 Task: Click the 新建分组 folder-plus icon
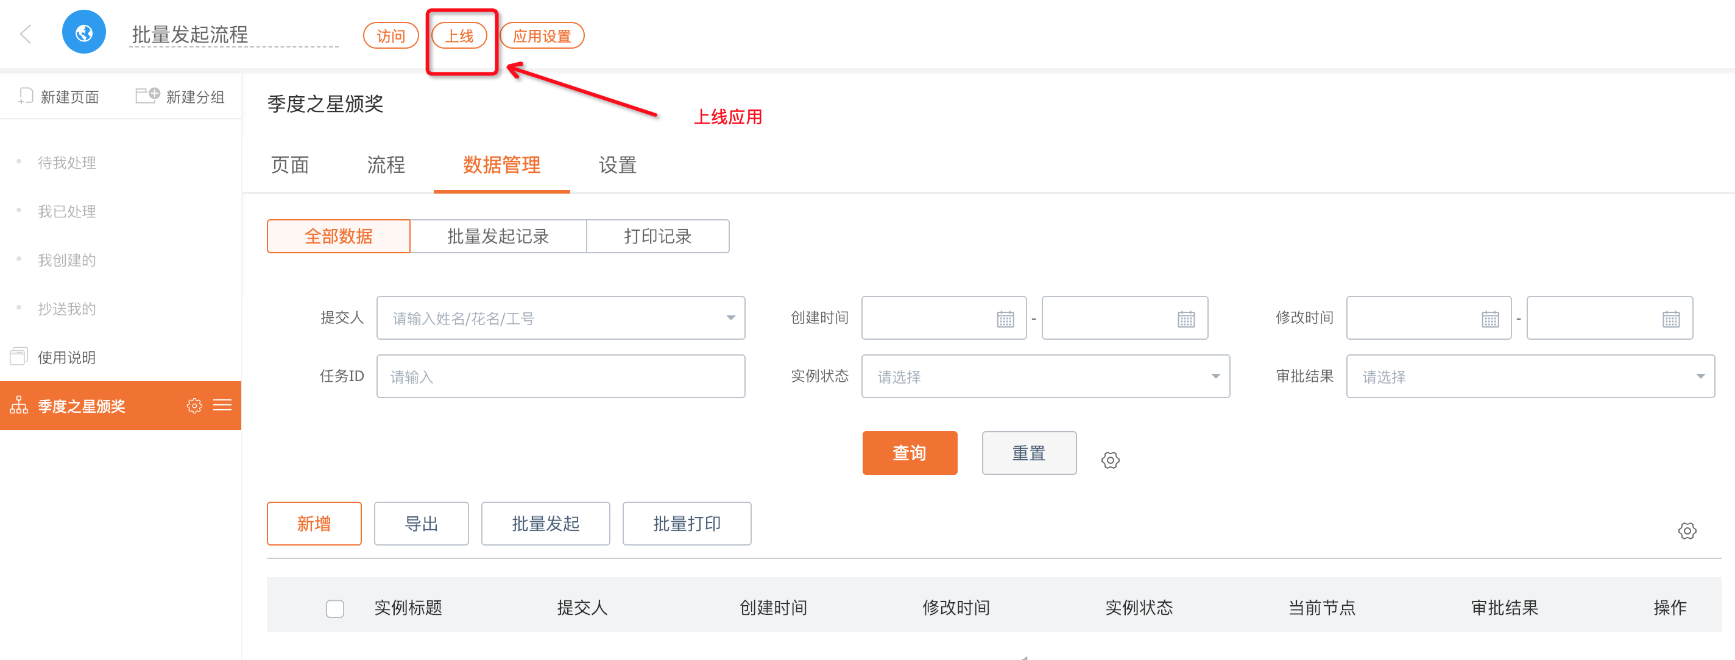pyautogui.click(x=147, y=96)
